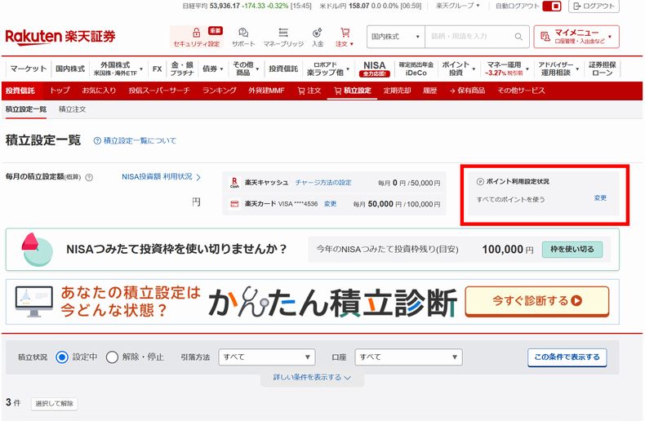Click the マイメニュー account icon
Viewport: 645px width, 421px height.
[545, 37]
